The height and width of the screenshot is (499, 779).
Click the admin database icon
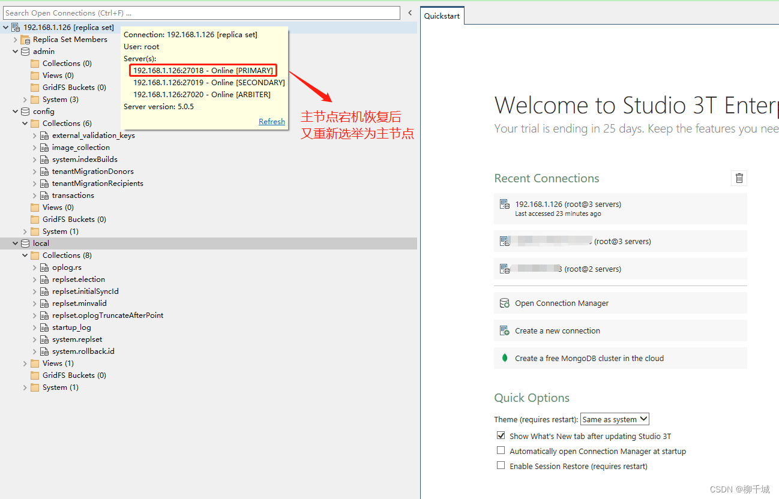(25, 52)
